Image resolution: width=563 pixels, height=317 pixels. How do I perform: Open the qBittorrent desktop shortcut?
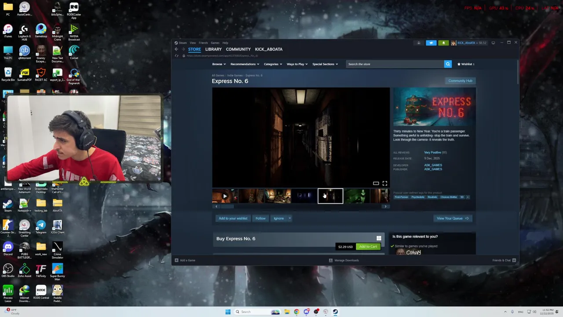pyautogui.click(x=24, y=53)
